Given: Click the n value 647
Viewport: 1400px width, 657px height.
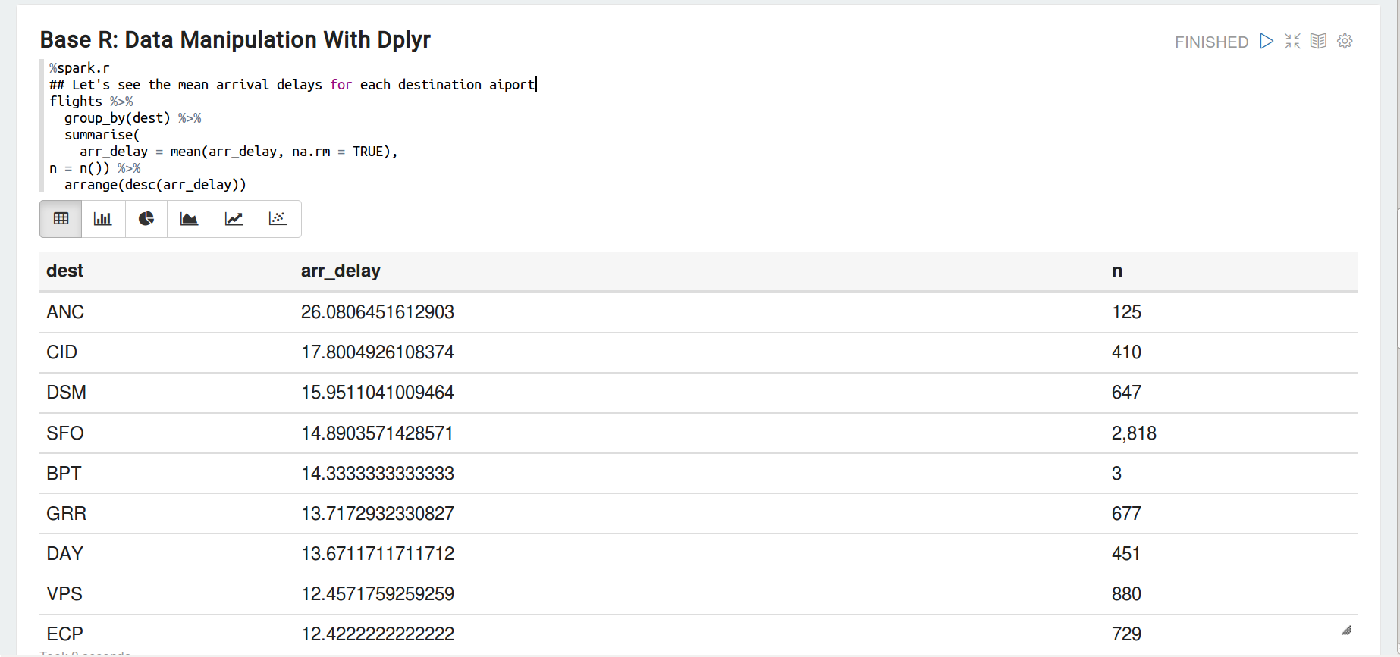Looking at the screenshot, I should [x=1126, y=392].
